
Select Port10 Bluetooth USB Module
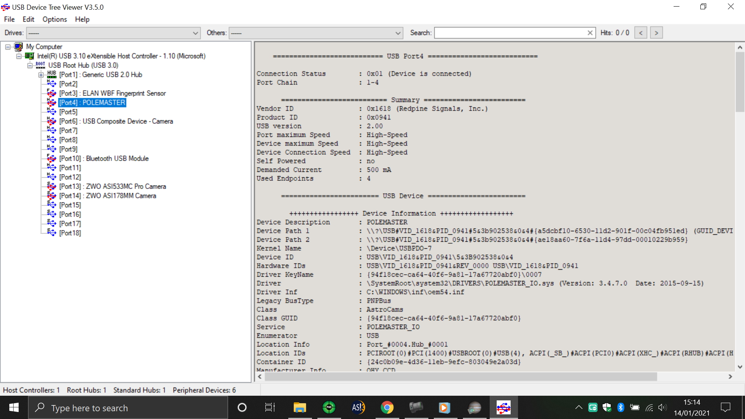point(104,159)
